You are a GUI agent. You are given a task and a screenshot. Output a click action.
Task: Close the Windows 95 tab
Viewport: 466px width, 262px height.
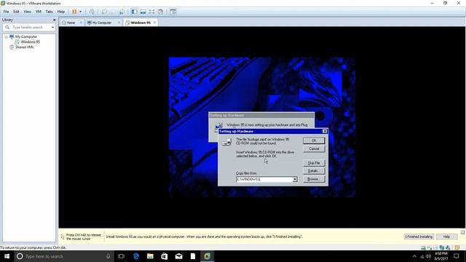coord(154,23)
